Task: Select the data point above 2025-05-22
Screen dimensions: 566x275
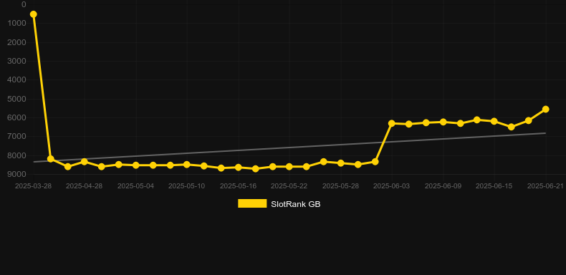Action: click(x=289, y=167)
